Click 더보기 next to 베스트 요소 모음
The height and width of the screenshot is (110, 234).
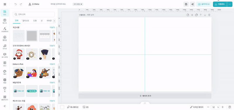[x=52, y=101]
